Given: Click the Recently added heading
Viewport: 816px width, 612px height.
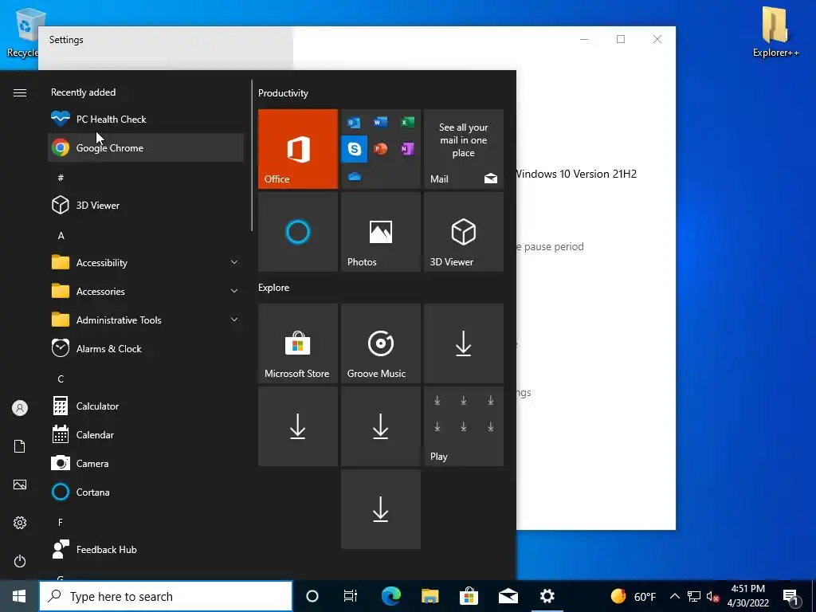Looking at the screenshot, I should [x=83, y=92].
